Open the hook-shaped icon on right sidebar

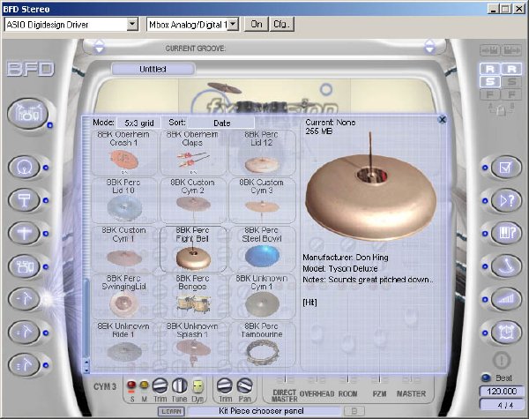(506, 266)
